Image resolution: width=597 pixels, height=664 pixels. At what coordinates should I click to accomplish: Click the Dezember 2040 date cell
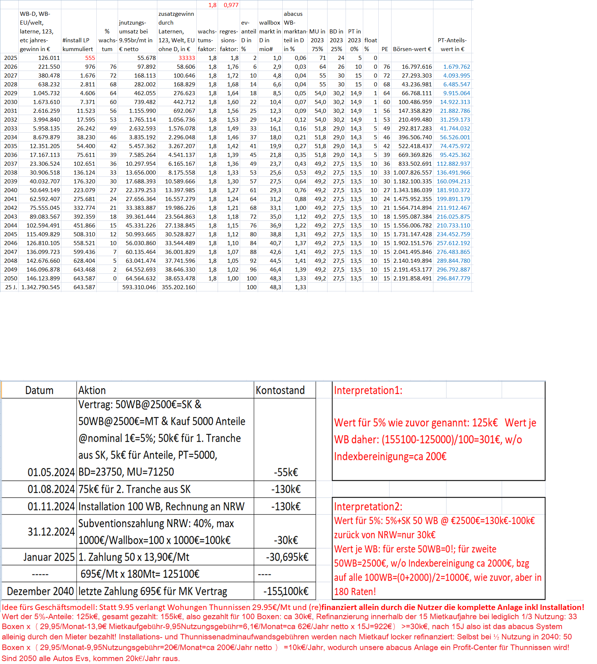(x=40, y=591)
